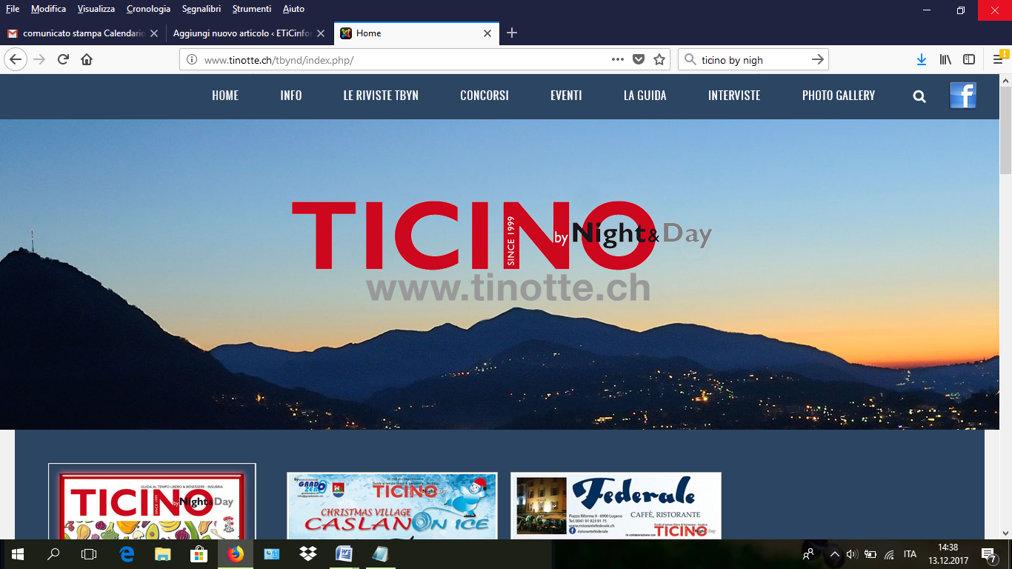1012x569 pixels.
Task: Open the CONCORSI navigation link
Action: click(x=485, y=96)
